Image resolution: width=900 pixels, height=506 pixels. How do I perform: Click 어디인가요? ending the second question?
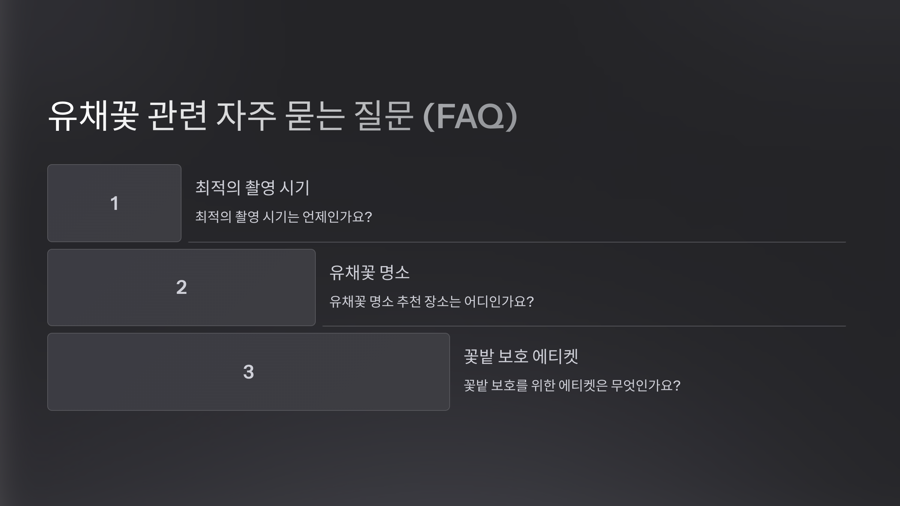click(x=499, y=301)
